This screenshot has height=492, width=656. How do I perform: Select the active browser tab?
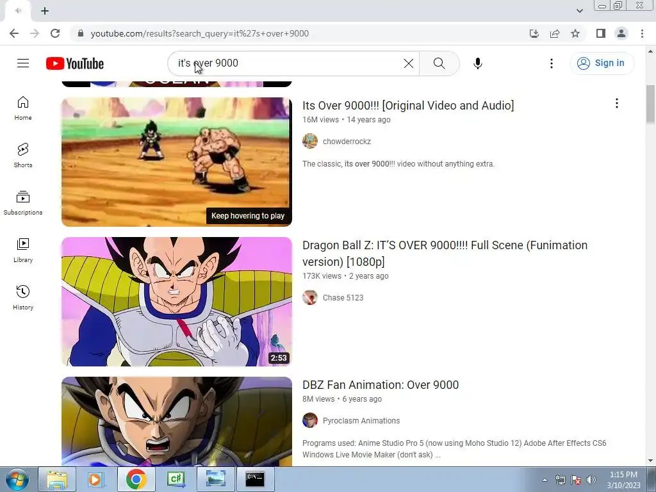tap(17, 11)
